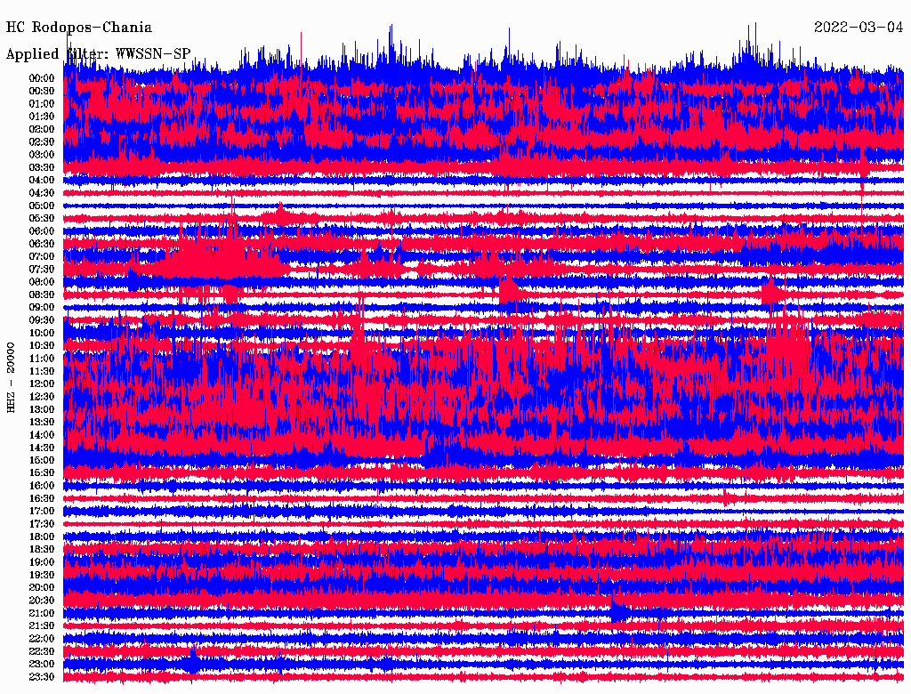
Task: Select the 09:00 time marker
Action: (42, 308)
